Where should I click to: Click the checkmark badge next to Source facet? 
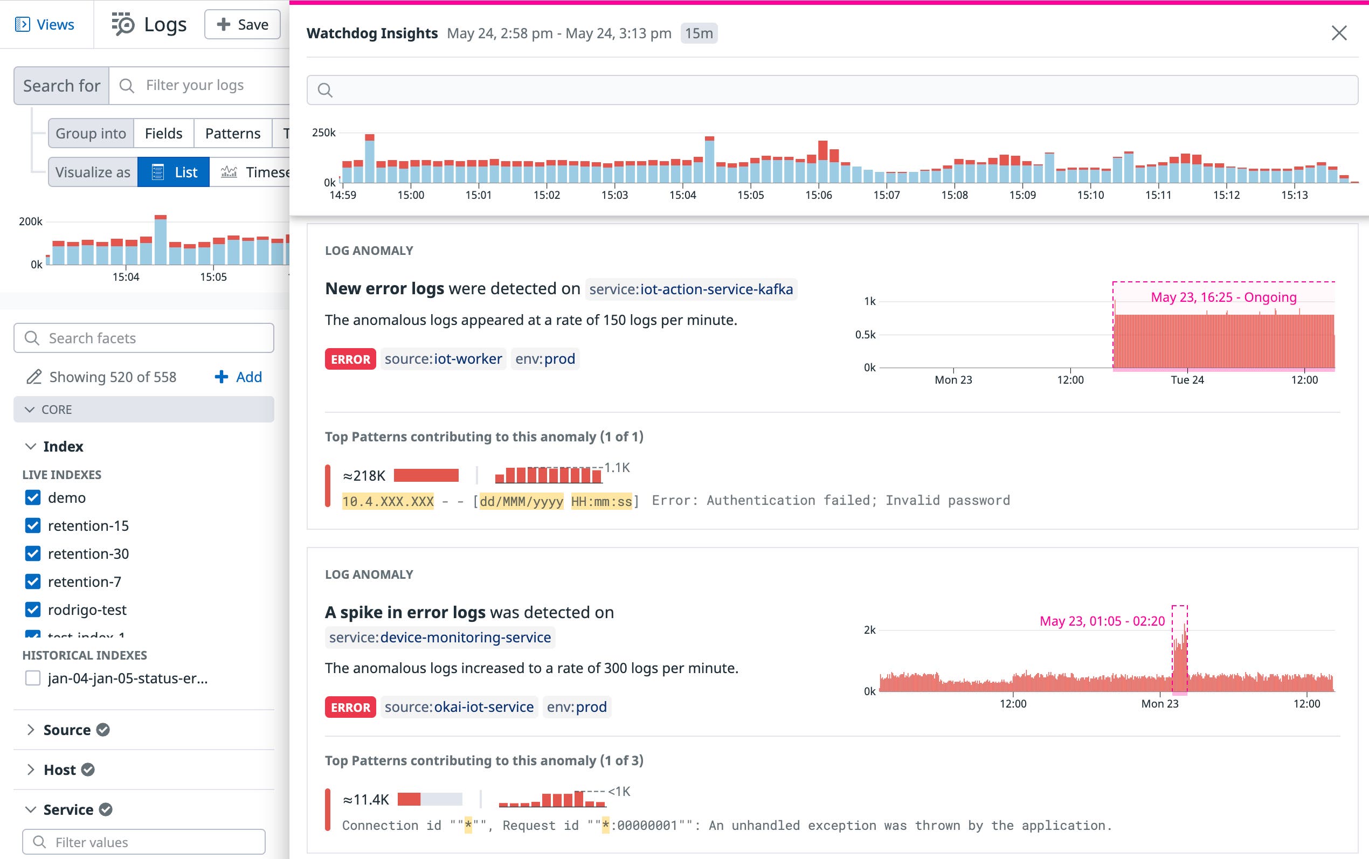point(103,730)
